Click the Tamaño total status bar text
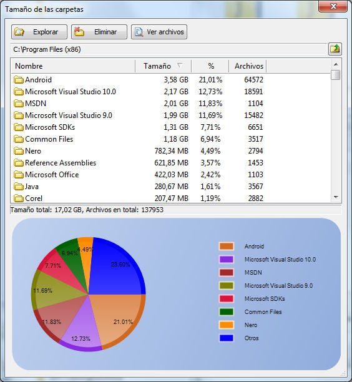This screenshot has height=382, width=352. coord(87,210)
